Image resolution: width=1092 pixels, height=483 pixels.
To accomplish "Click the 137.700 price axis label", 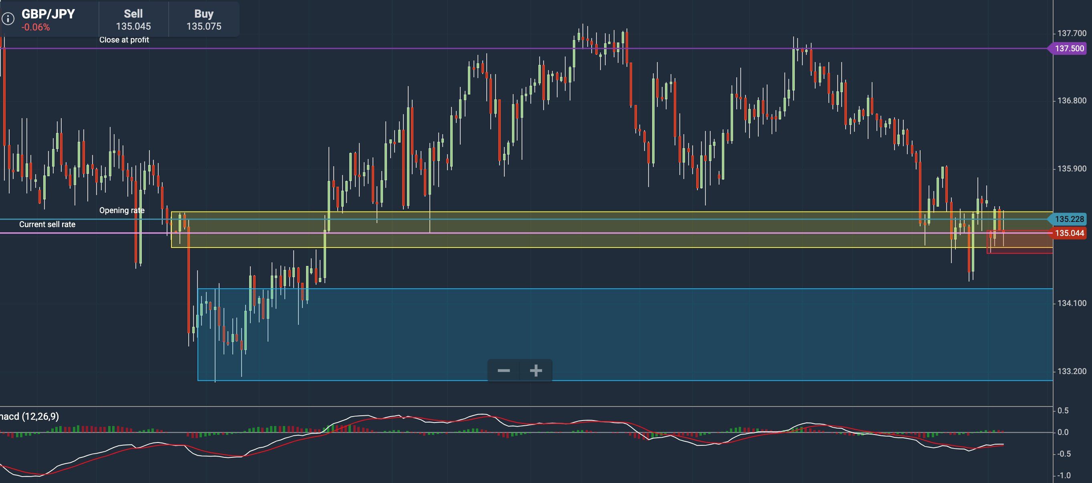I will 1072,33.
